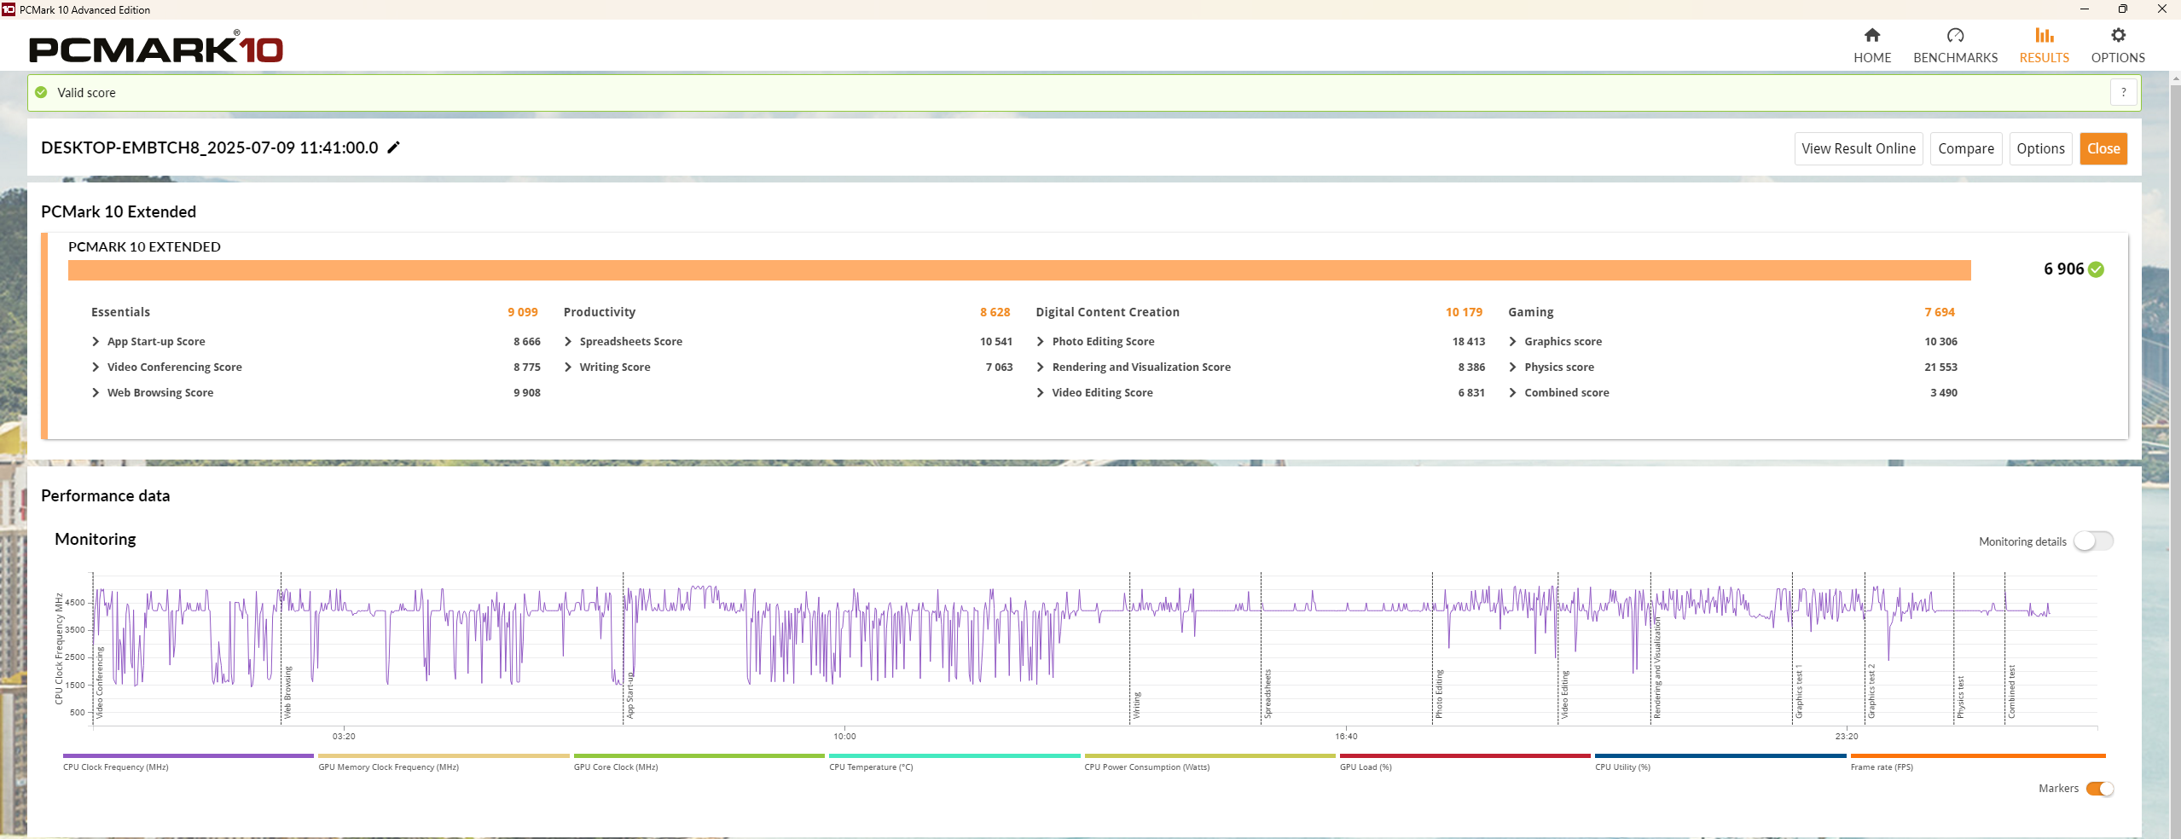Click the vertical scrollbar on right edge
Screen dimensions: 2181x839
2175,460
